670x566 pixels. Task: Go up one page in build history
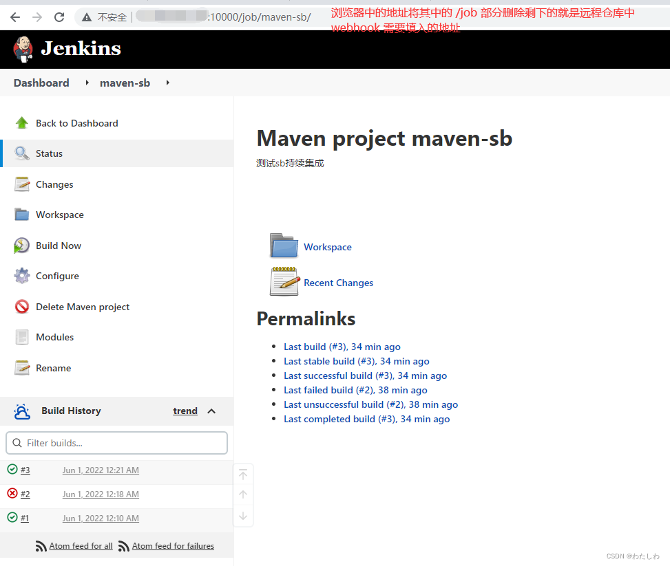(x=243, y=494)
